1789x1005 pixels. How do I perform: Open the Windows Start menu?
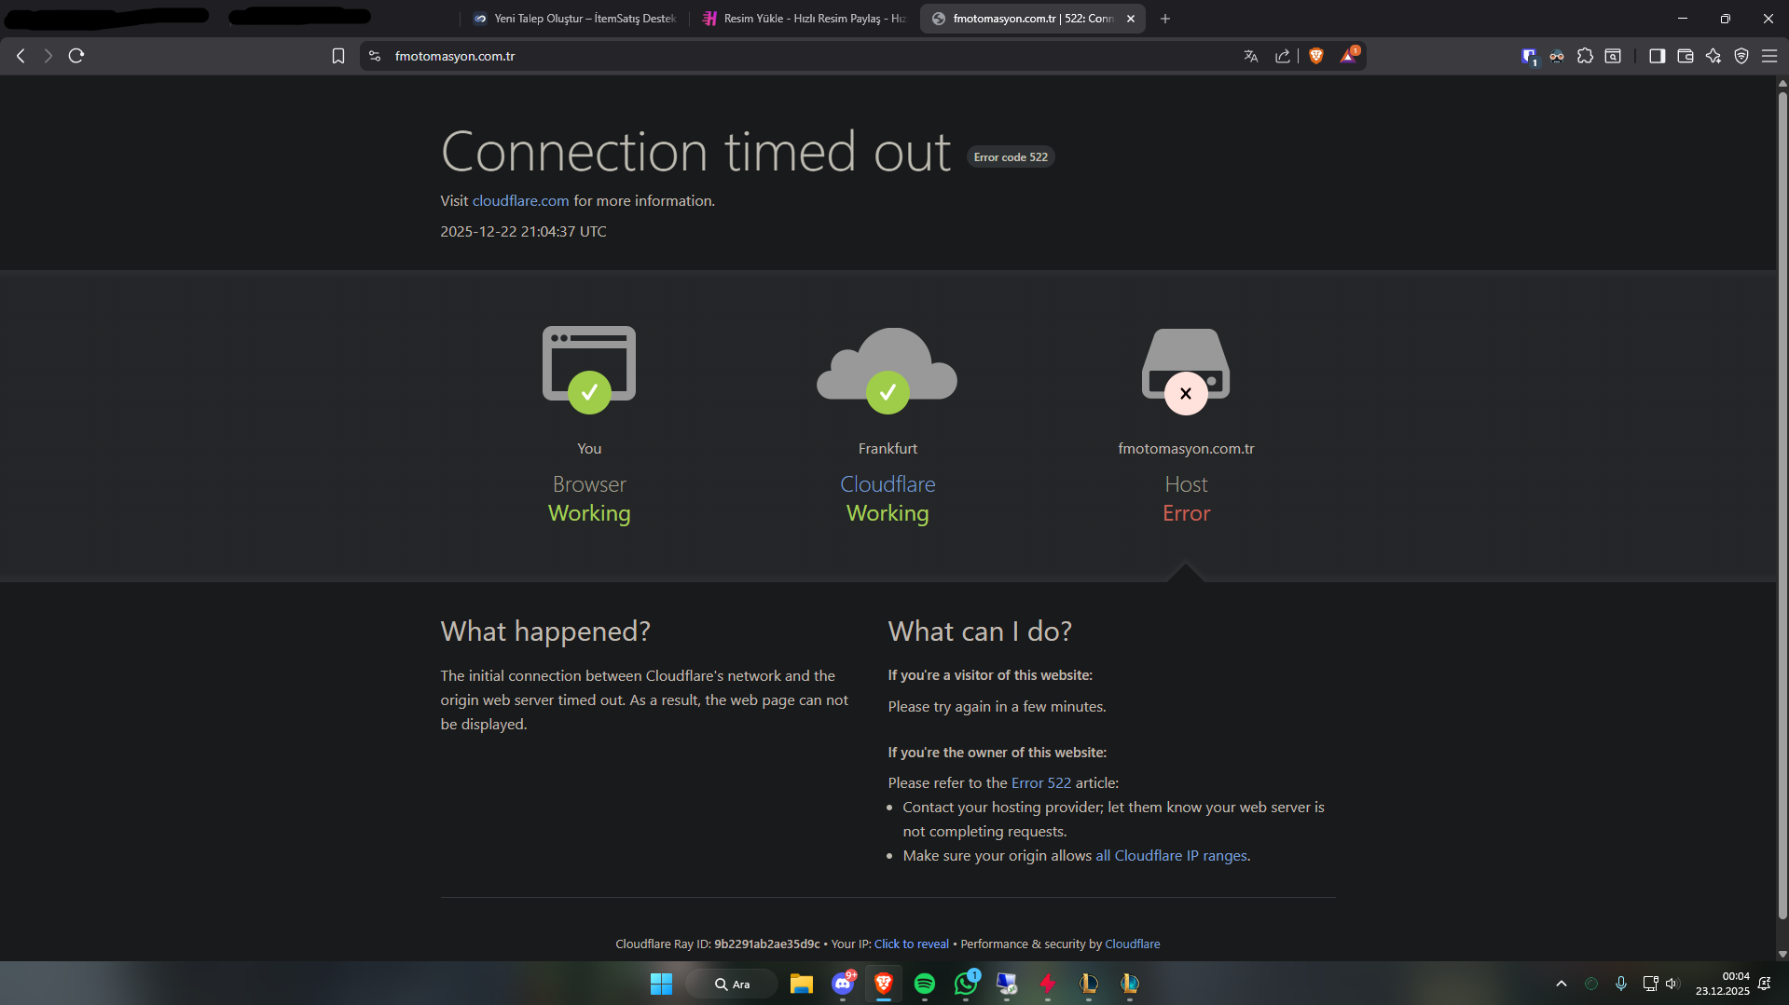(x=661, y=984)
